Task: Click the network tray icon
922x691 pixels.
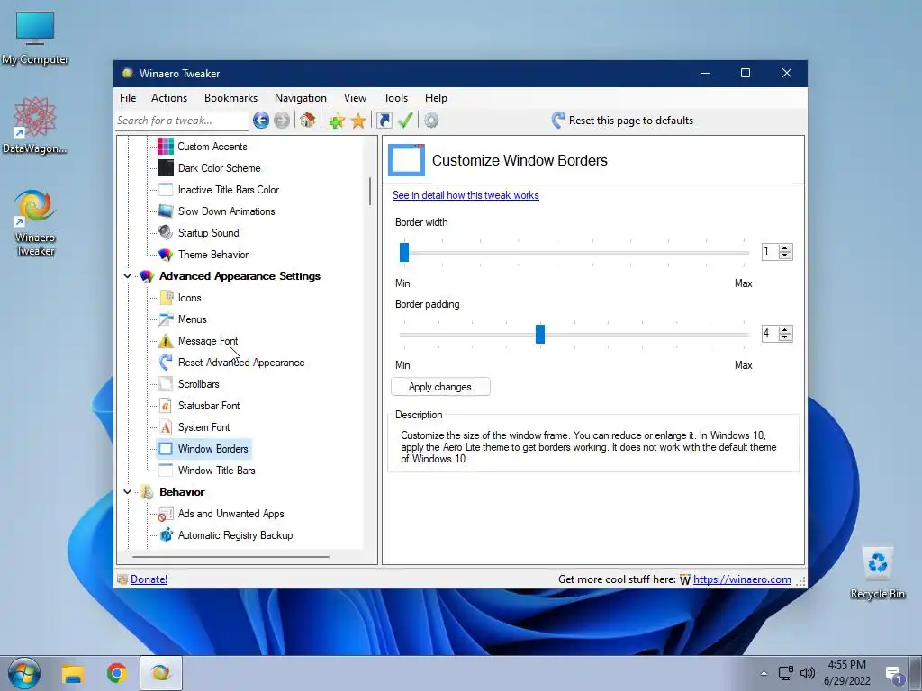Action: point(785,673)
